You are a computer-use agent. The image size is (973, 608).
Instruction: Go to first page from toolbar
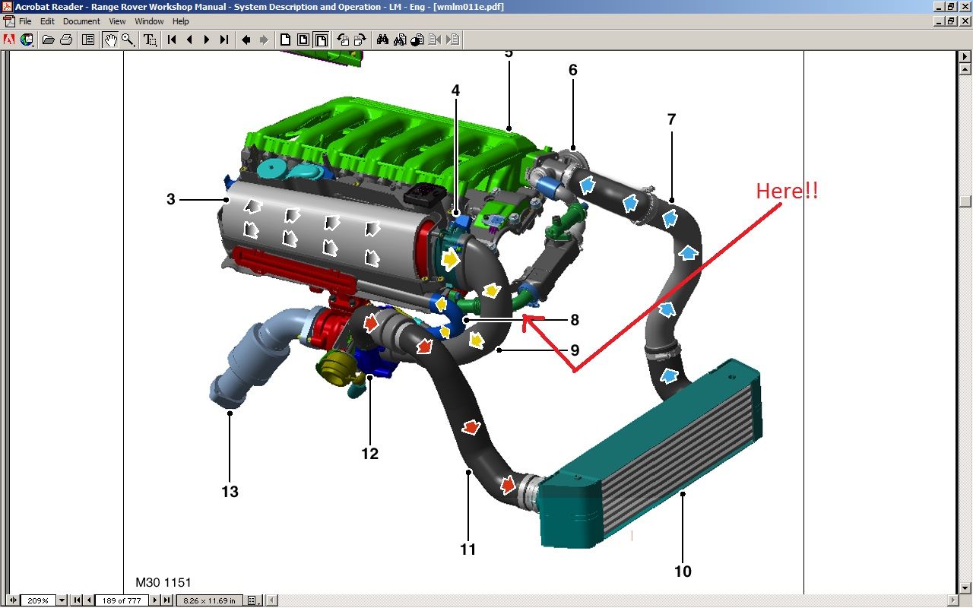point(172,40)
